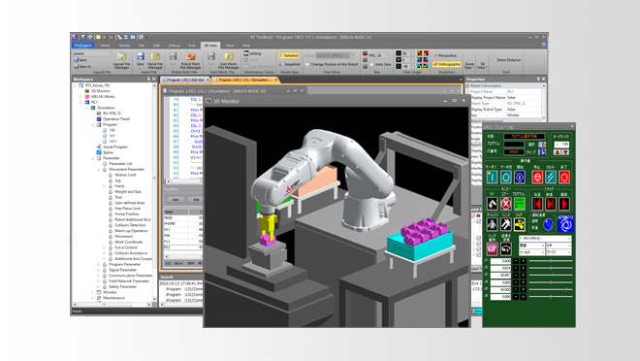The width and height of the screenshot is (640, 361).
Task: Open the Online ribbon tab
Action: 124,46
